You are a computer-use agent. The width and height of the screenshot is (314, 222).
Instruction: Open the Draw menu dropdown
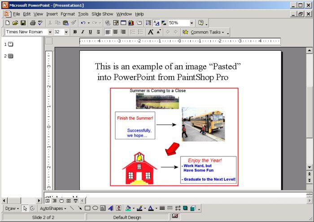tap(12, 209)
